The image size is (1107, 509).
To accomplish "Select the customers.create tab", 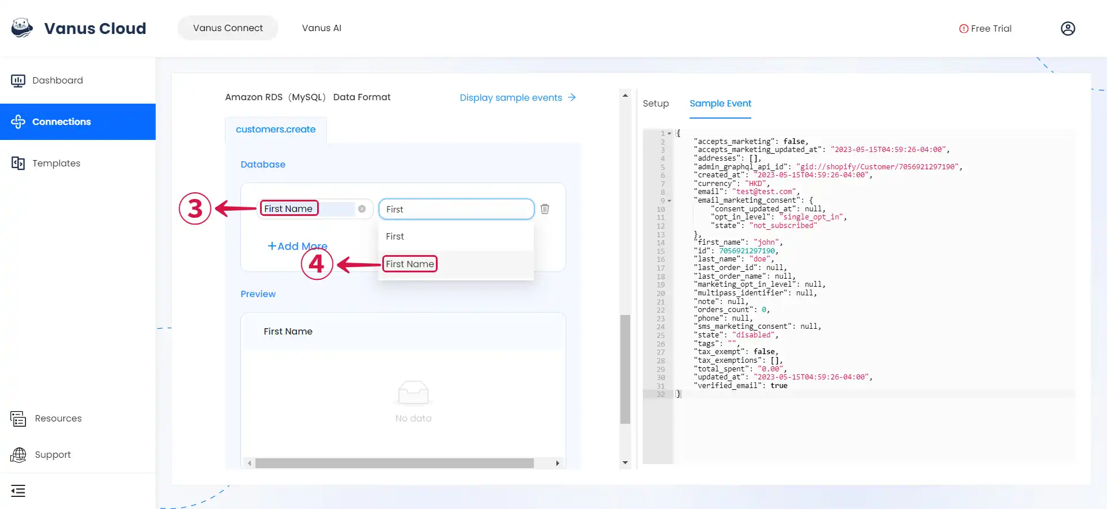I will coord(276,130).
